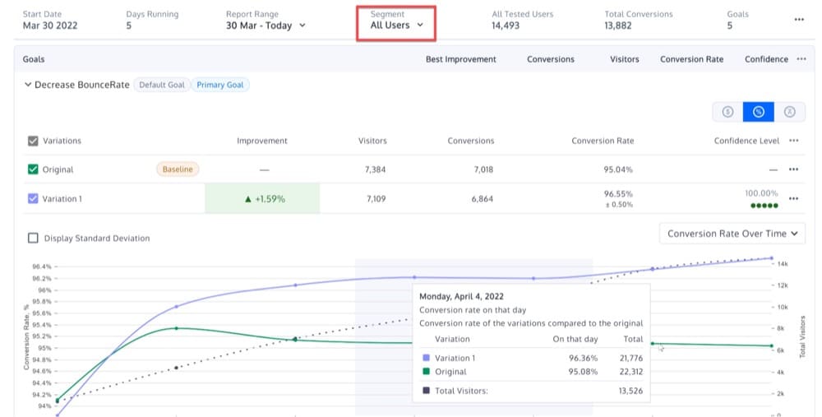
Task: Open the Report Range dropdown
Action: (x=266, y=25)
